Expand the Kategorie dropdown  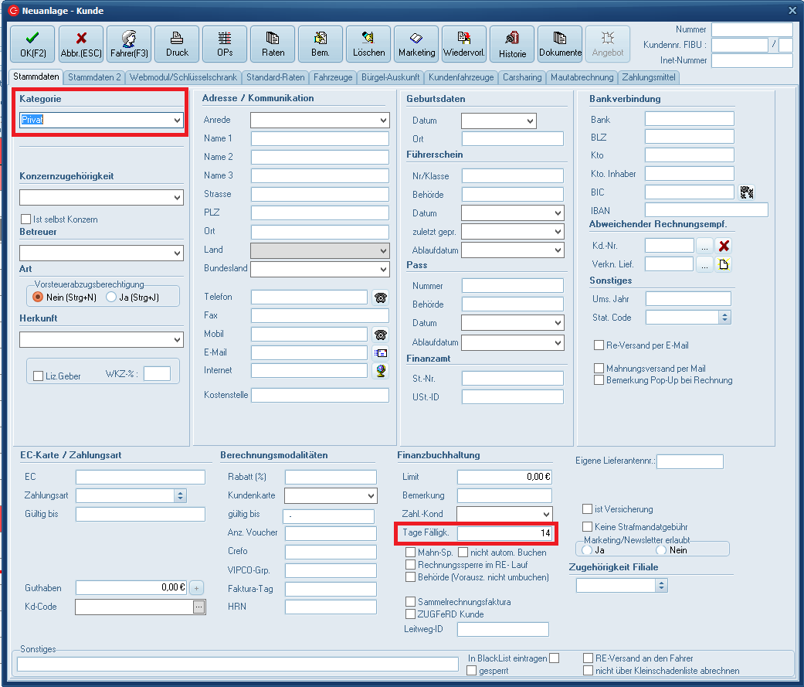coord(178,121)
